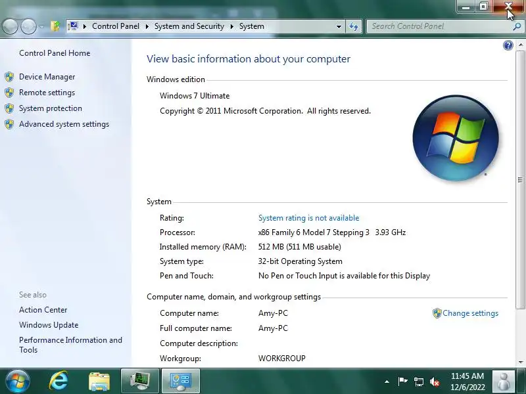This screenshot has width=526, height=394.
Task: Launch Internet Explorer from the taskbar
Action: 59,381
